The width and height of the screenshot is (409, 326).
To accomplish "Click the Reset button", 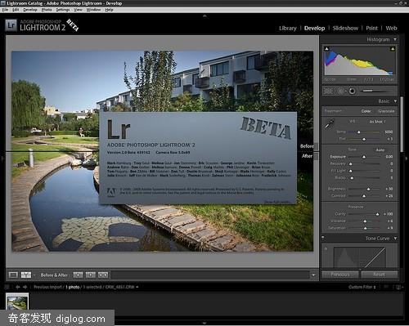I will click(x=379, y=275).
